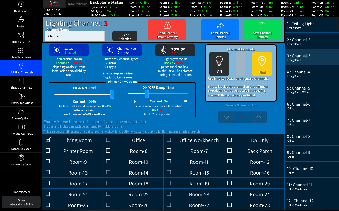Screen dimensions: 339x211
Task: Click the SysMon Disabled button
Action: (55, 3)
